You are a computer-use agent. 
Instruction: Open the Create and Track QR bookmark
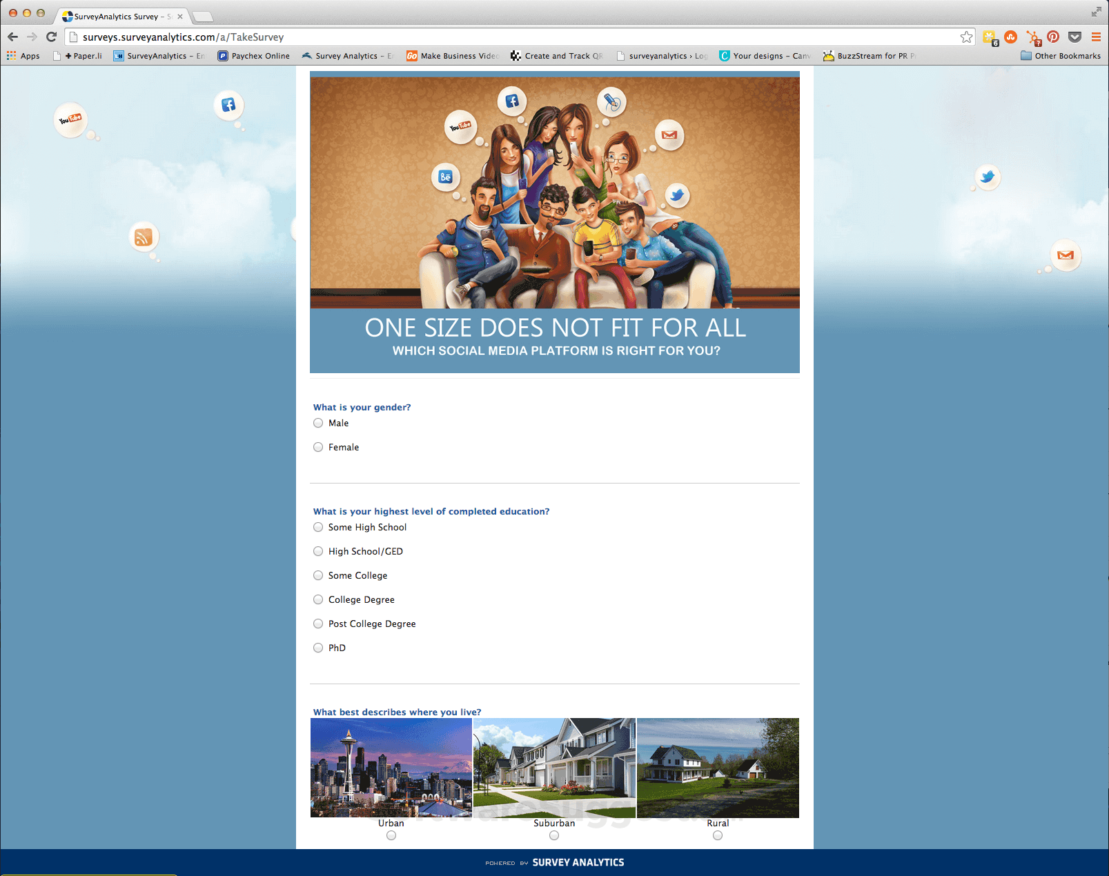(556, 56)
